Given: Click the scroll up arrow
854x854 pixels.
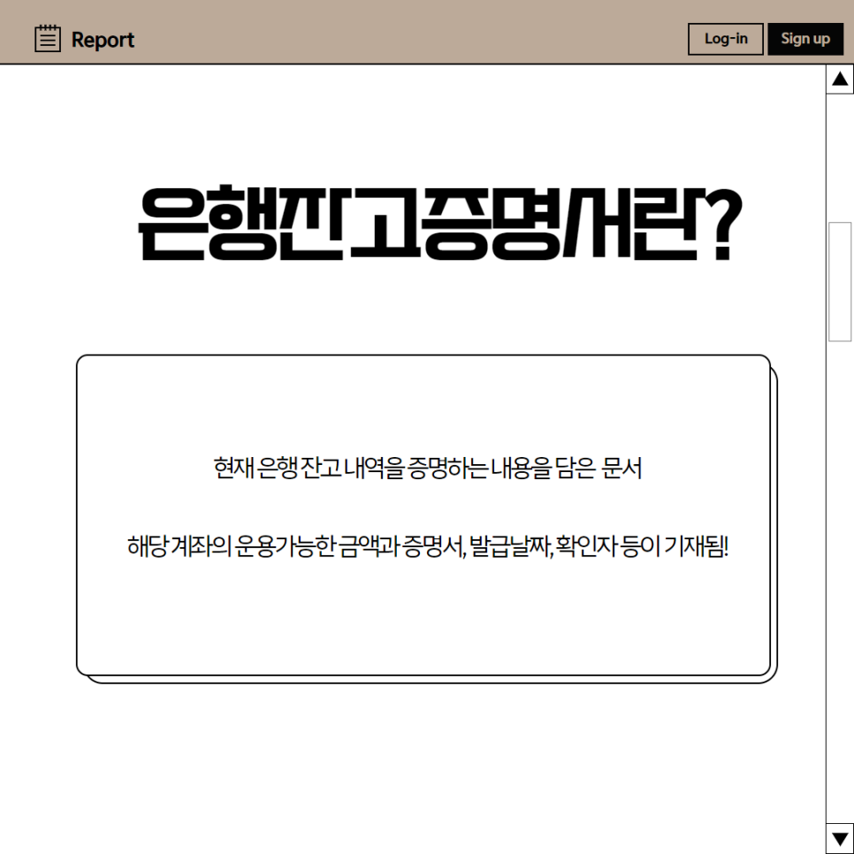Looking at the screenshot, I should [840, 79].
